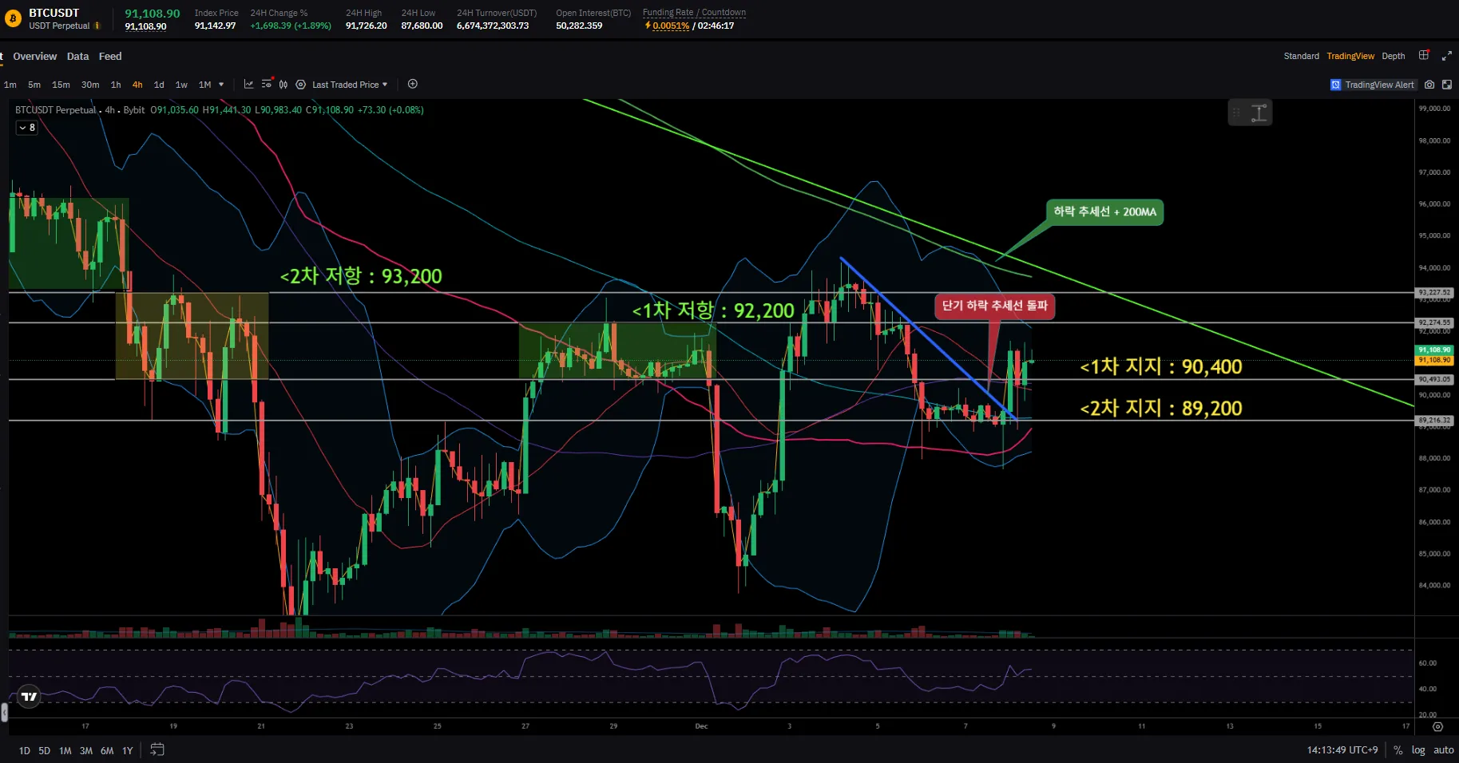
Task: Switch to the Depth chart tab
Action: [x=1393, y=56]
